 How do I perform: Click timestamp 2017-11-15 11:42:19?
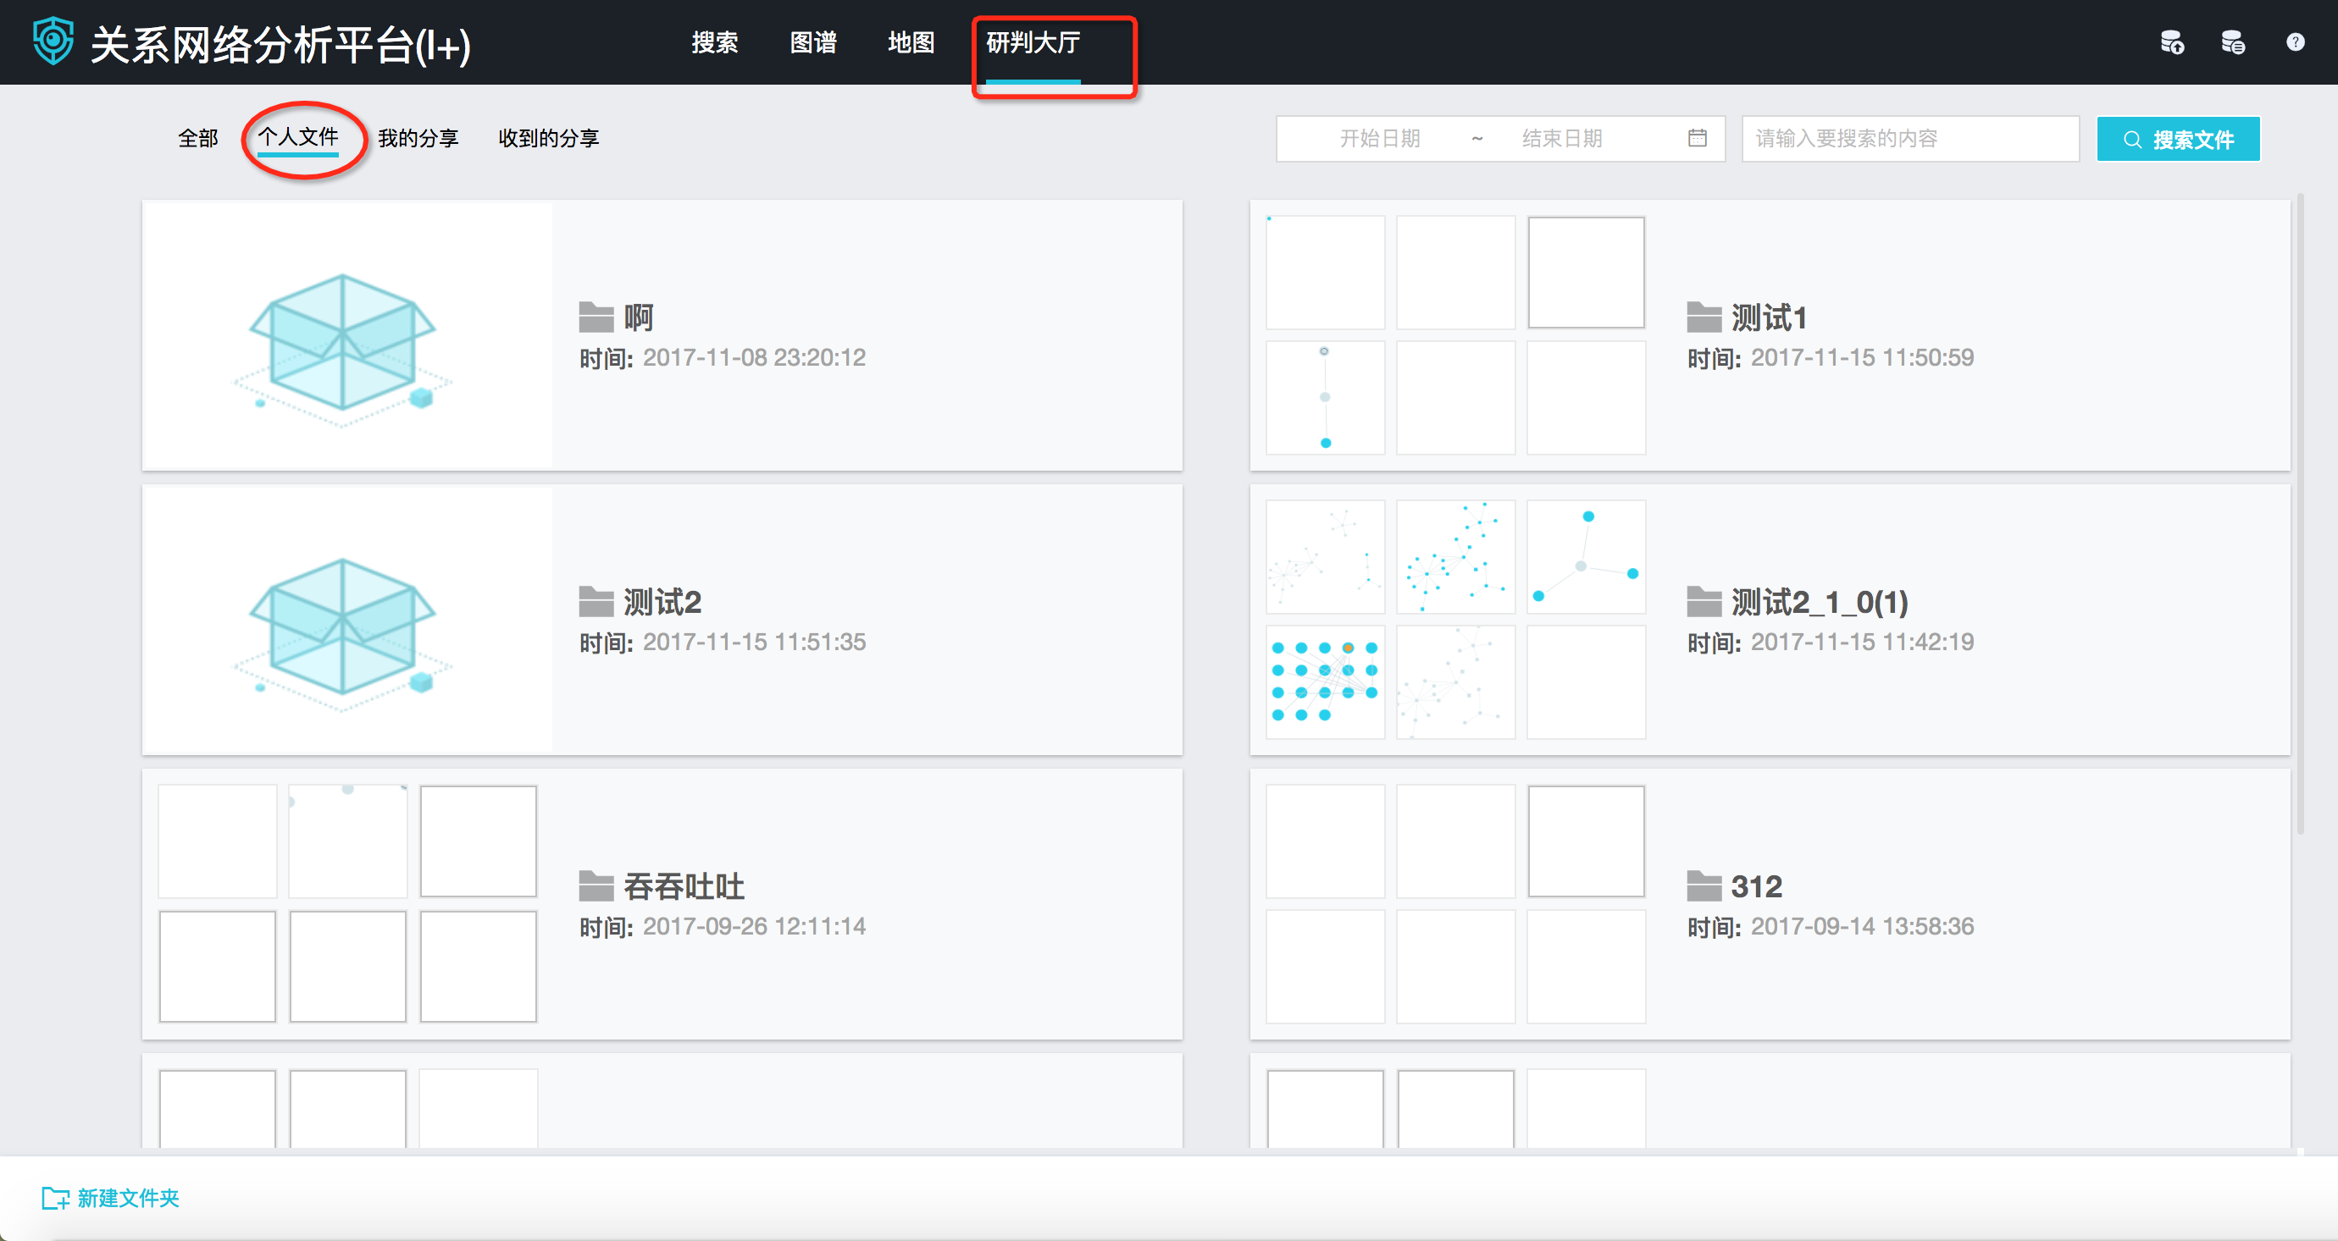[1862, 642]
